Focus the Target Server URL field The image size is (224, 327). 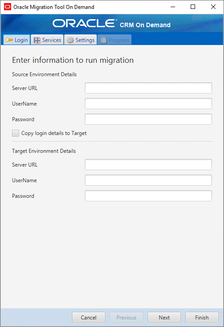pos(148,164)
